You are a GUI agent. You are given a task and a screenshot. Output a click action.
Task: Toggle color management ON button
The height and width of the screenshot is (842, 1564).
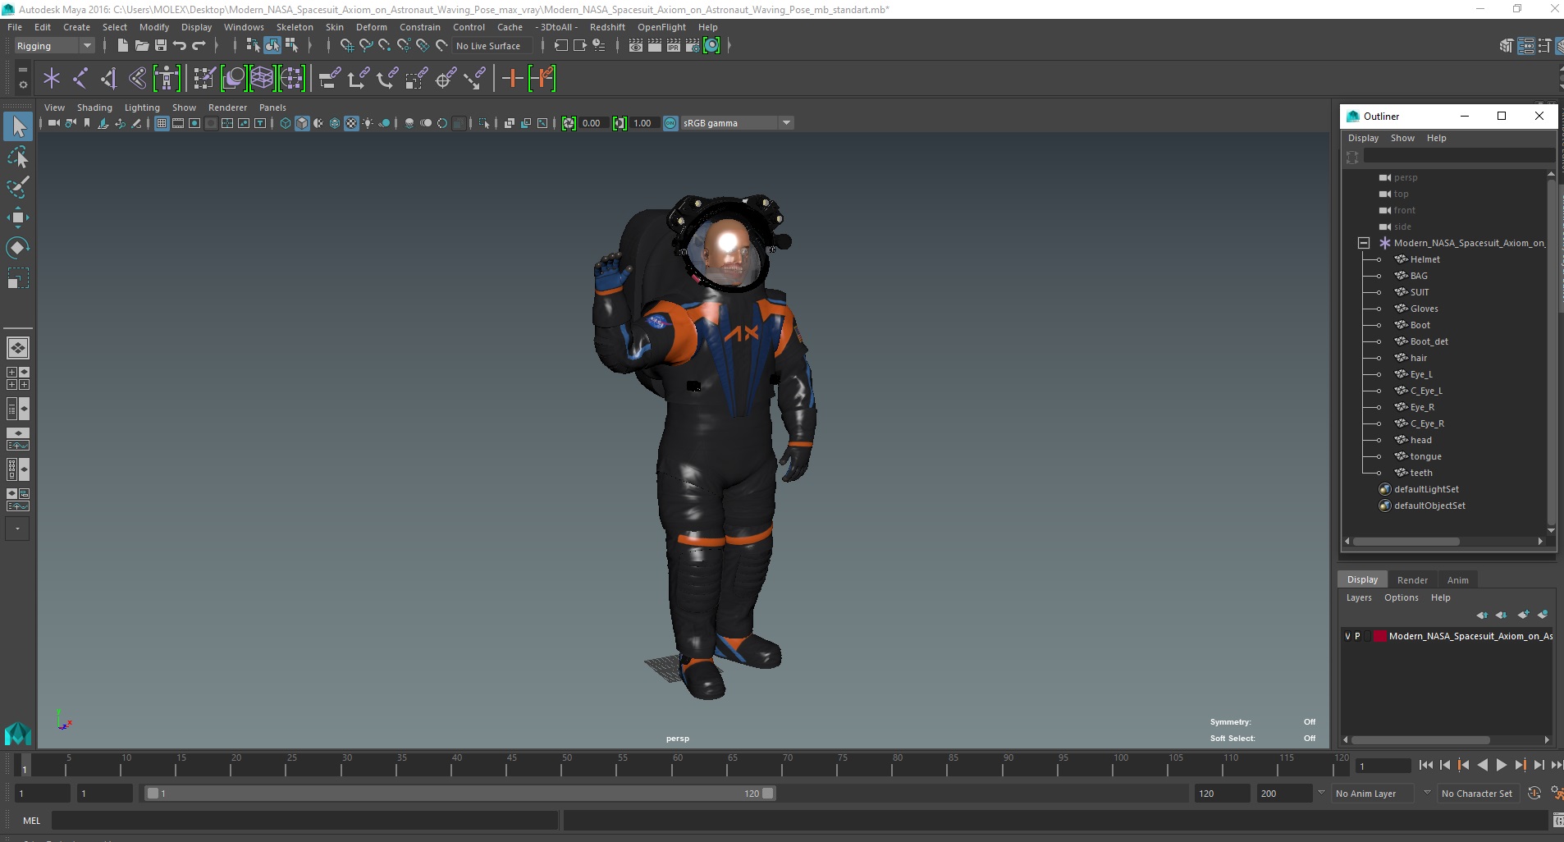click(x=670, y=123)
